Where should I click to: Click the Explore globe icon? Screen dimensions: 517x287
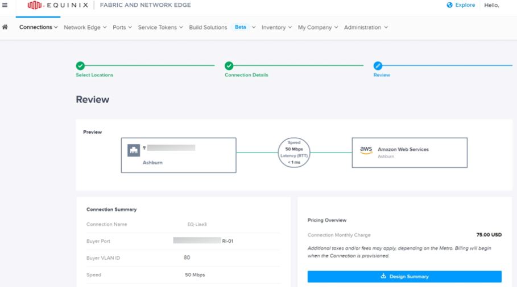[x=449, y=5]
